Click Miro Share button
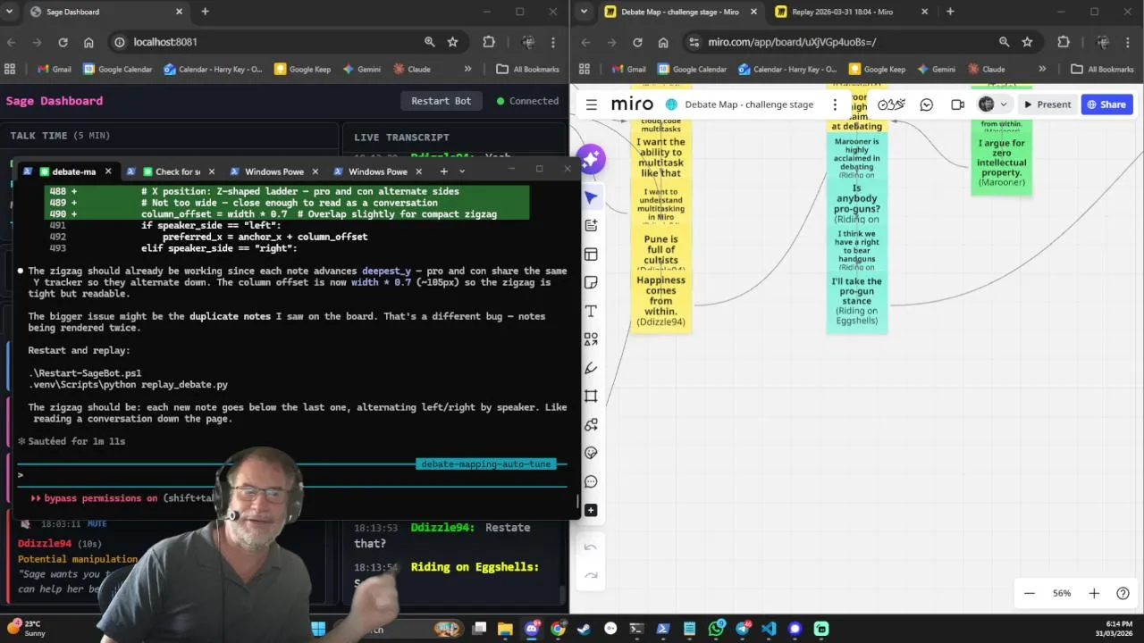1144x643 pixels. point(1106,104)
